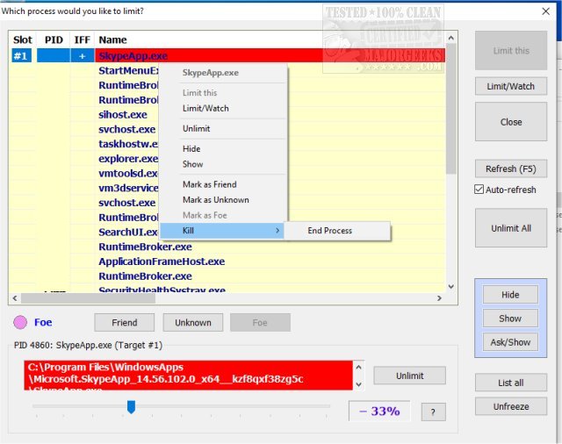Click path box scroll up arrow
Viewport: 562px width, 444px height.
click(x=358, y=368)
